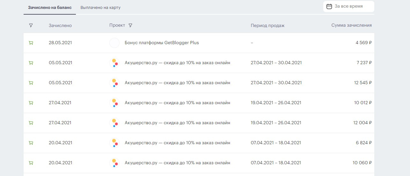This screenshot has height=176, width=410.
Task: Click the cart icon in the 6 824 ₽ row
Action: point(31,143)
